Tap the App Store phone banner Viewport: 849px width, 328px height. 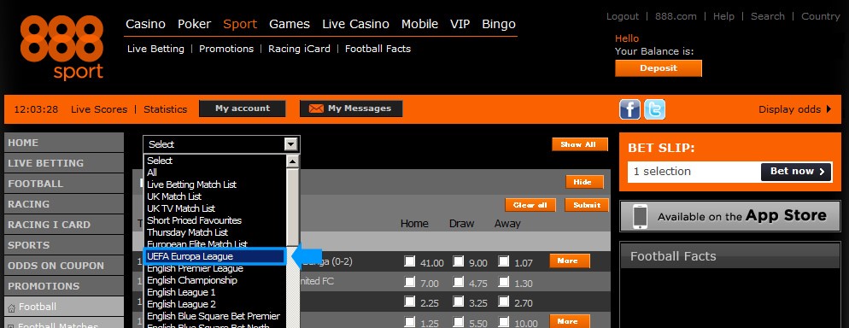[x=729, y=216]
